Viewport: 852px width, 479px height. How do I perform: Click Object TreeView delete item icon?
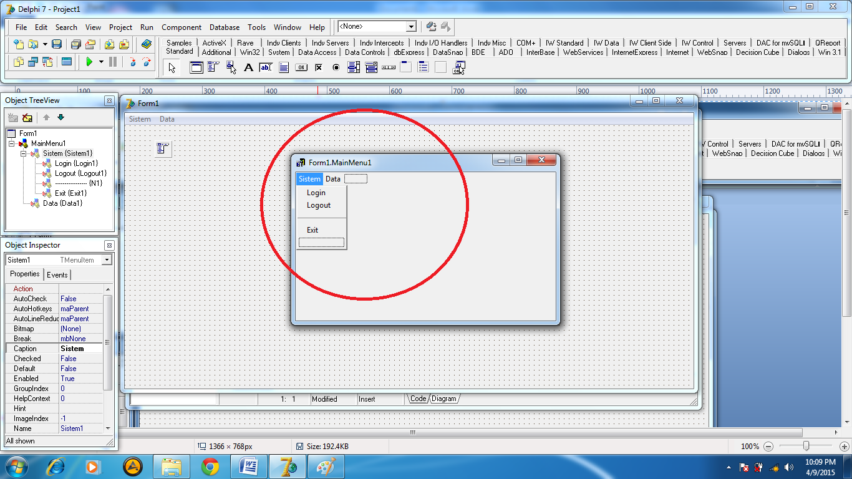[x=27, y=117]
